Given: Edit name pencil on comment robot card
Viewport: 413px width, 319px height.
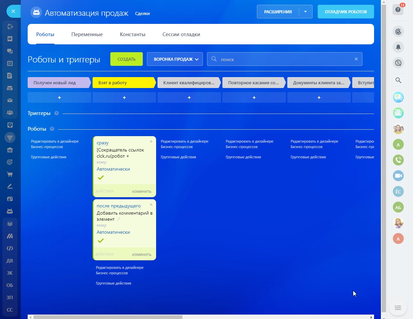Looking at the screenshot, I should click(x=119, y=219).
